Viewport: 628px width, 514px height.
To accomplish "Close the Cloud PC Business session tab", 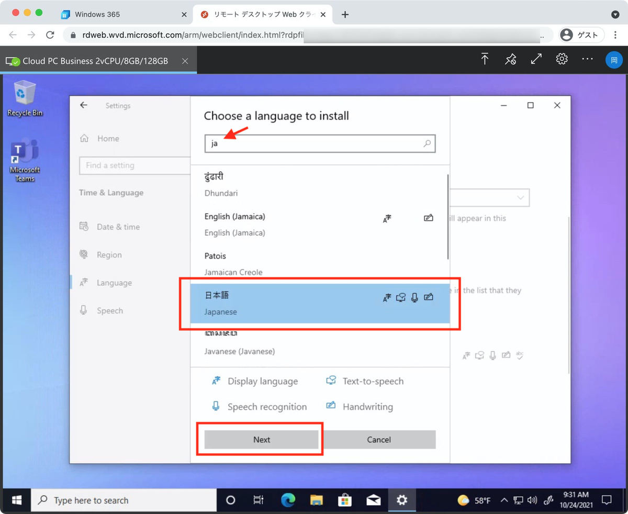I will point(185,61).
